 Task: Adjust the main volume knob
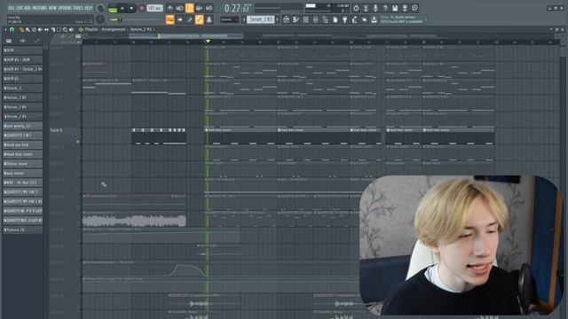tap(100, 8)
